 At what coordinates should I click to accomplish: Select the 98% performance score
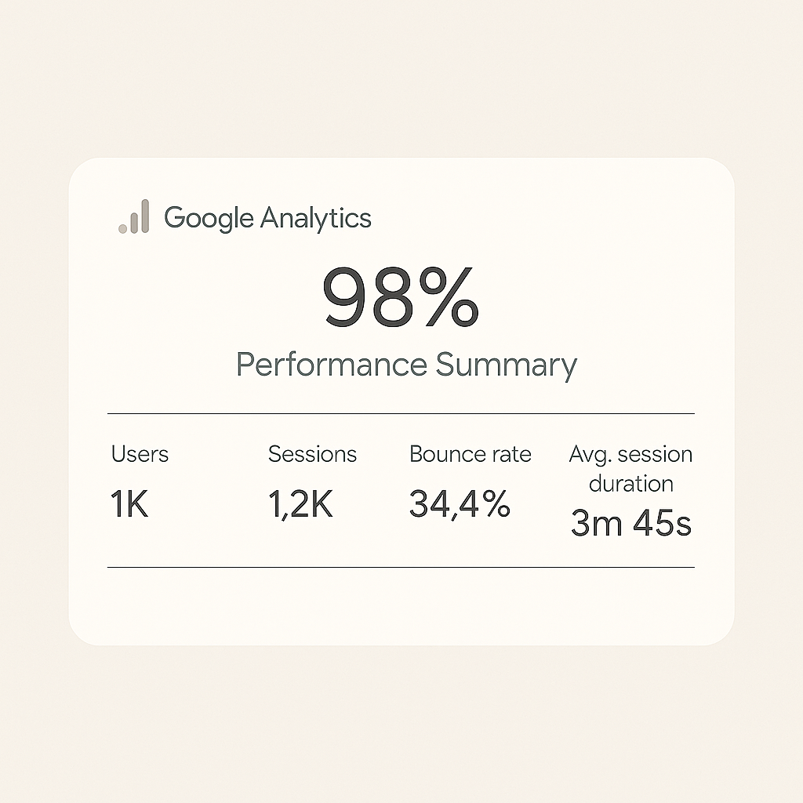pyautogui.click(x=401, y=297)
